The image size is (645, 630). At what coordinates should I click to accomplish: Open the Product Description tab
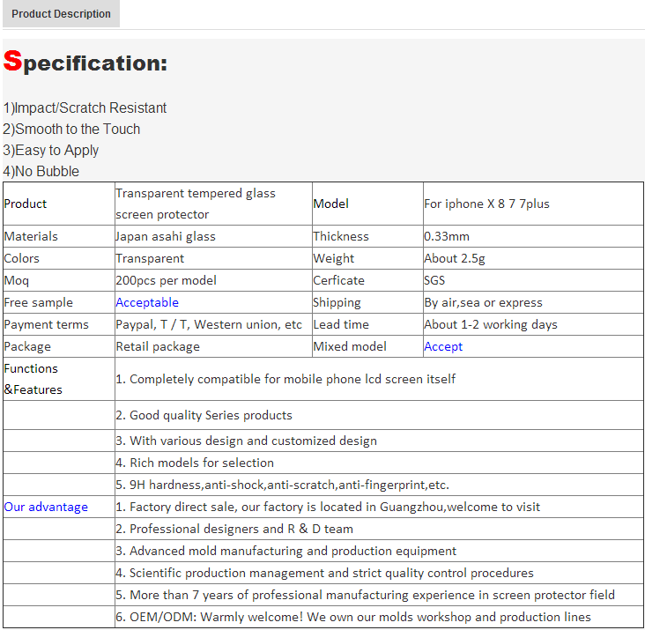tap(61, 13)
